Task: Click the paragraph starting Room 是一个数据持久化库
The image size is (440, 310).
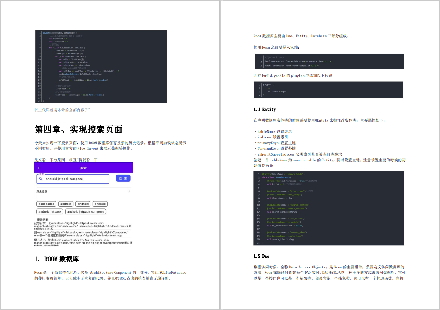Action: click(x=110, y=275)
